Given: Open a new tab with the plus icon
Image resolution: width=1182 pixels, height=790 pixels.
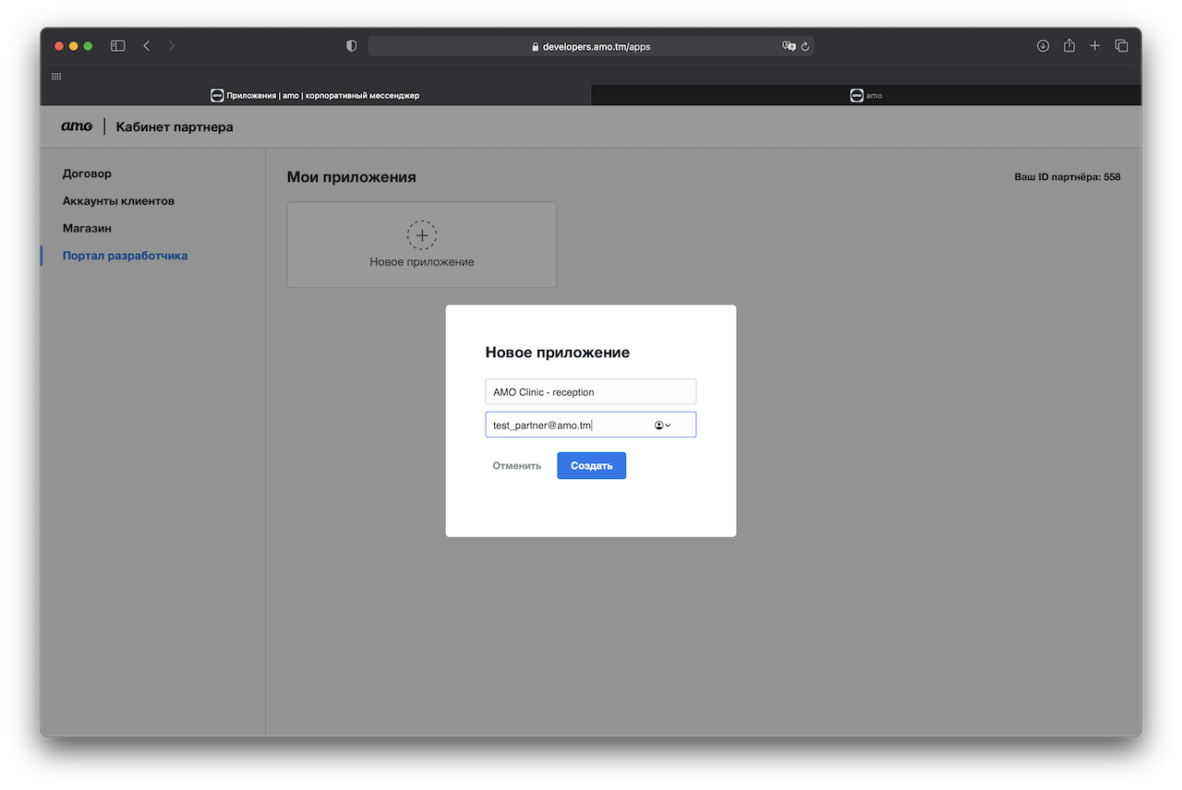Looking at the screenshot, I should pos(1094,46).
